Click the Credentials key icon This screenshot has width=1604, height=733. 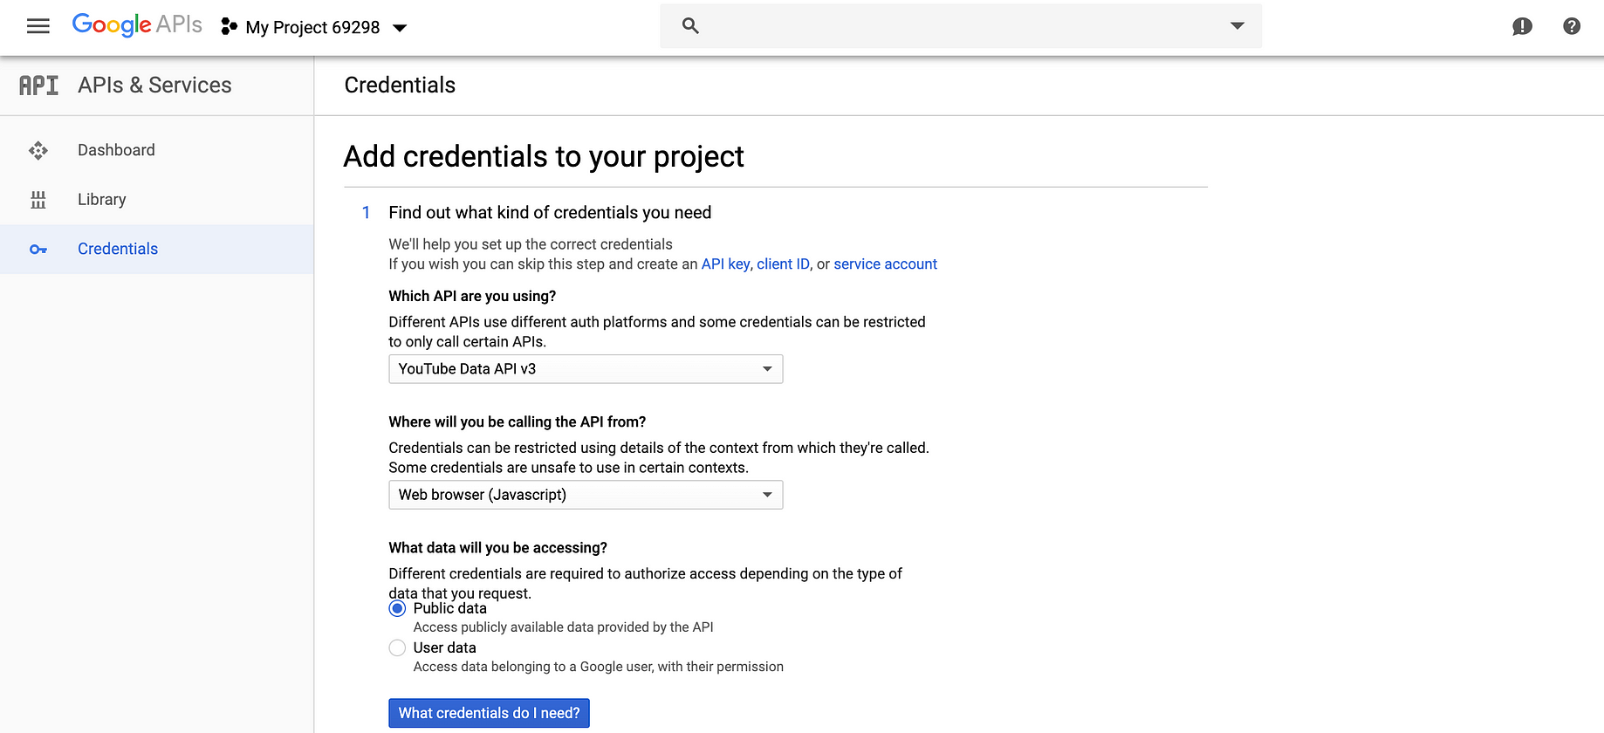coord(38,250)
